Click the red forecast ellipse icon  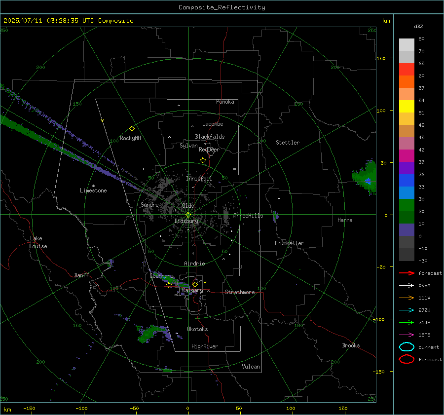[407, 359]
